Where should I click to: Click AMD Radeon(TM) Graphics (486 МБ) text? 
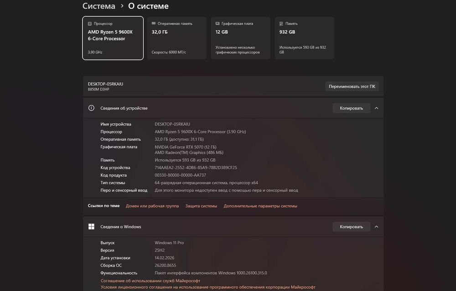click(189, 153)
